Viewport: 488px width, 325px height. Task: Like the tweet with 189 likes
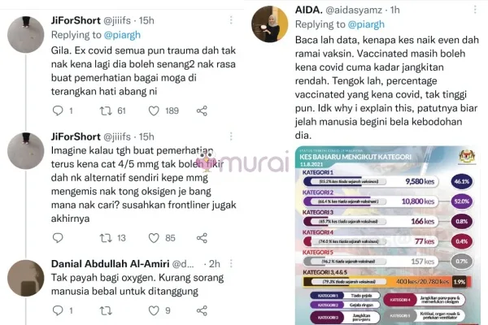click(154, 110)
